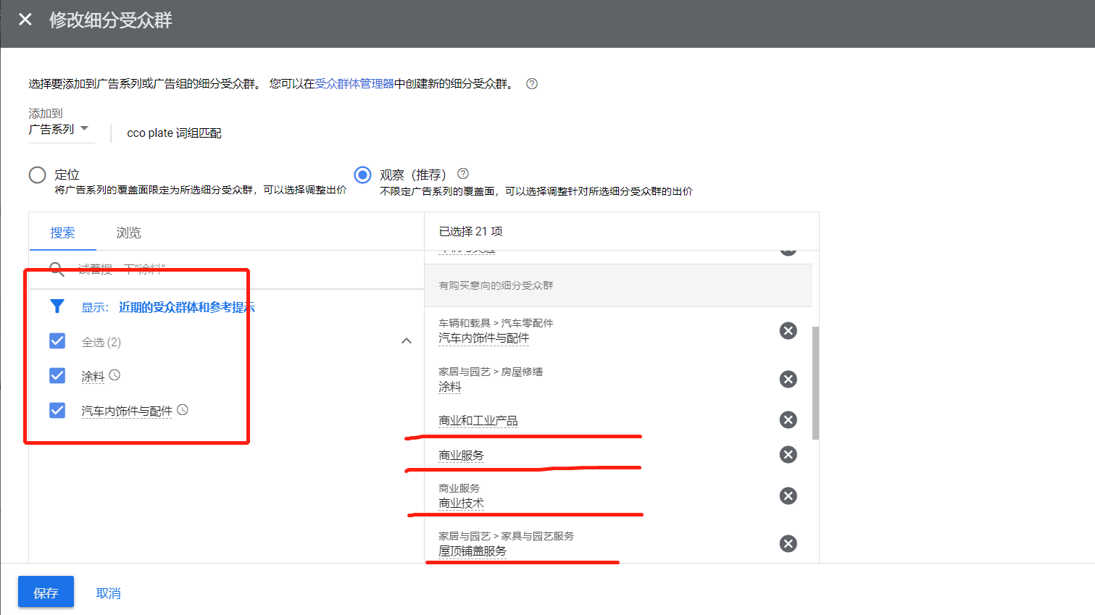Click the 有购买意向的细分受众群 section header

pos(496,285)
